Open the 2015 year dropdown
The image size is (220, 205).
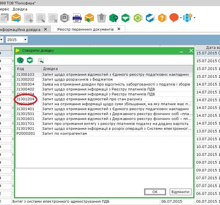[25, 39]
